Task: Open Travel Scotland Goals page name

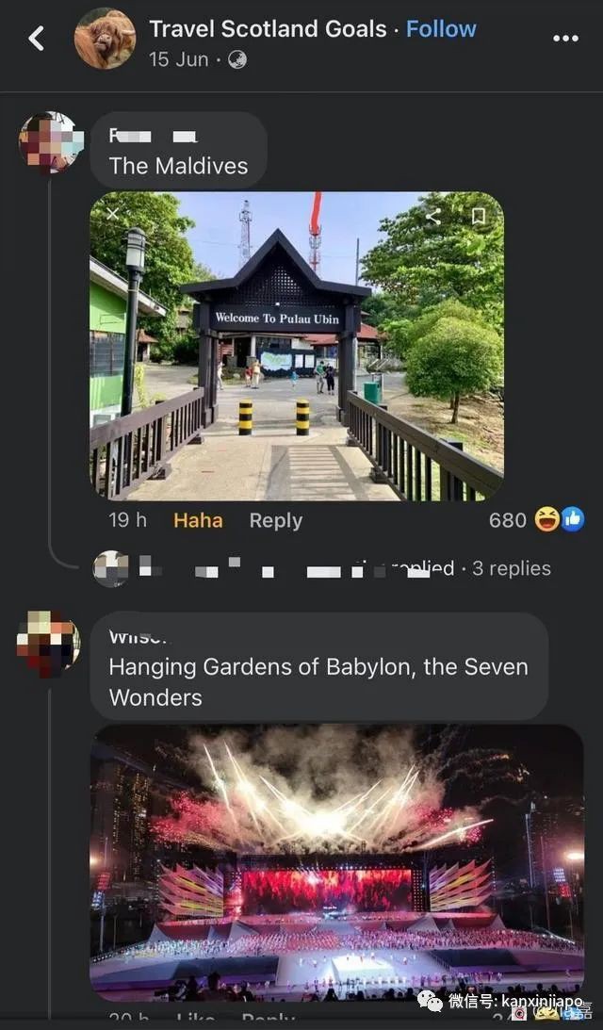Action: (x=268, y=29)
